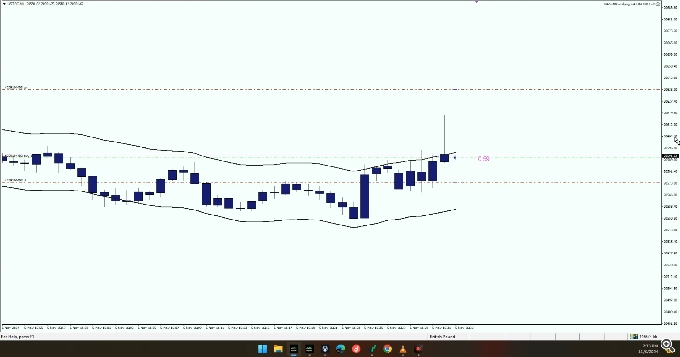Select the #229104403 buy order line label
The image size is (680, 357).
coord(17,156)
